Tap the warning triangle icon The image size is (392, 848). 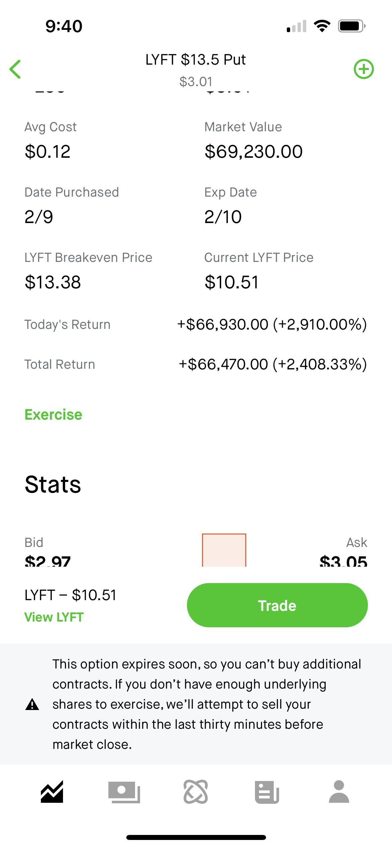32,704
